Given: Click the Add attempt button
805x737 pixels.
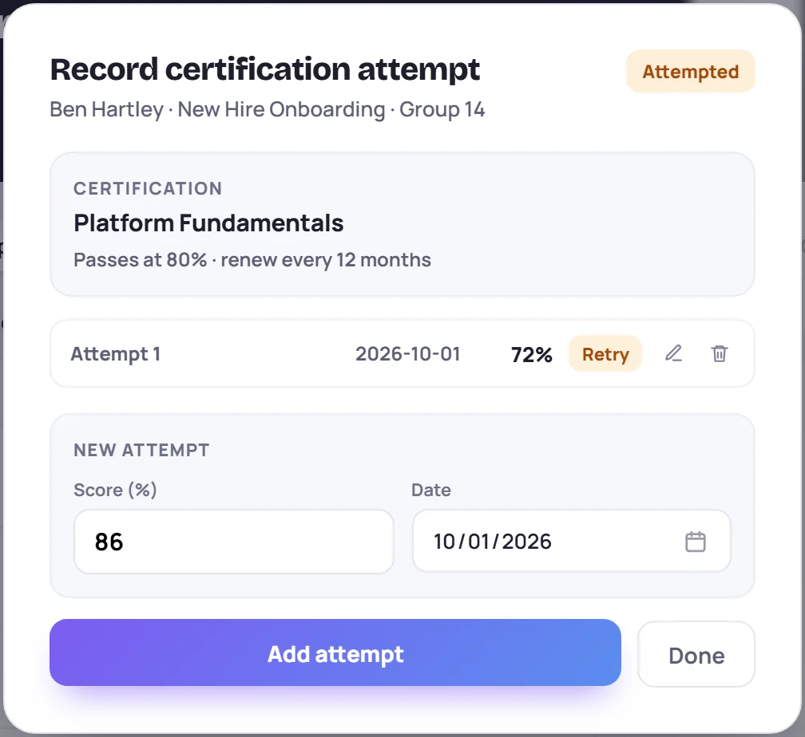Looking at the screenshot, I should pos(335,652).
